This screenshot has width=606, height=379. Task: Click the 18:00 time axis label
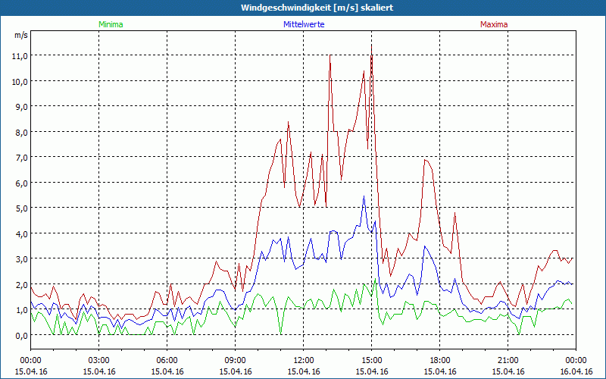click(440, 360)
